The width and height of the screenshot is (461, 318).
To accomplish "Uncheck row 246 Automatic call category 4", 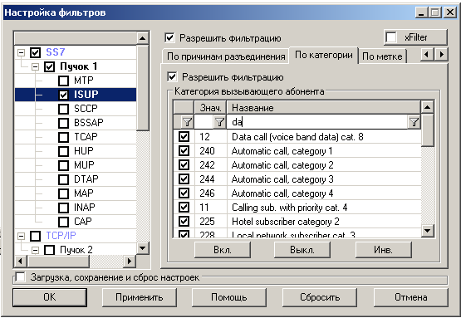I will pos(184,193).
